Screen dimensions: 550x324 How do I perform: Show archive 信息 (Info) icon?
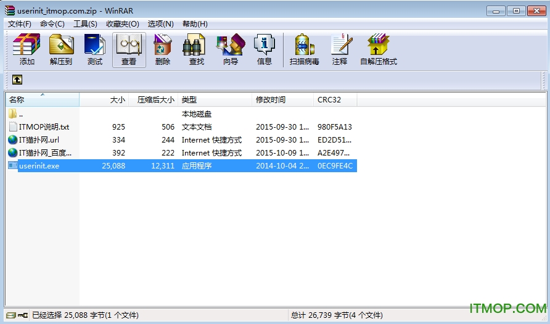(264, 44)
